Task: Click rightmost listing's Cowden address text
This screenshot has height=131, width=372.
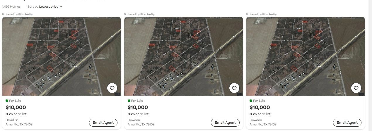Action: click(256, 120)
